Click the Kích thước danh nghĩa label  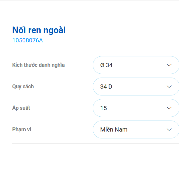point(38,65)
